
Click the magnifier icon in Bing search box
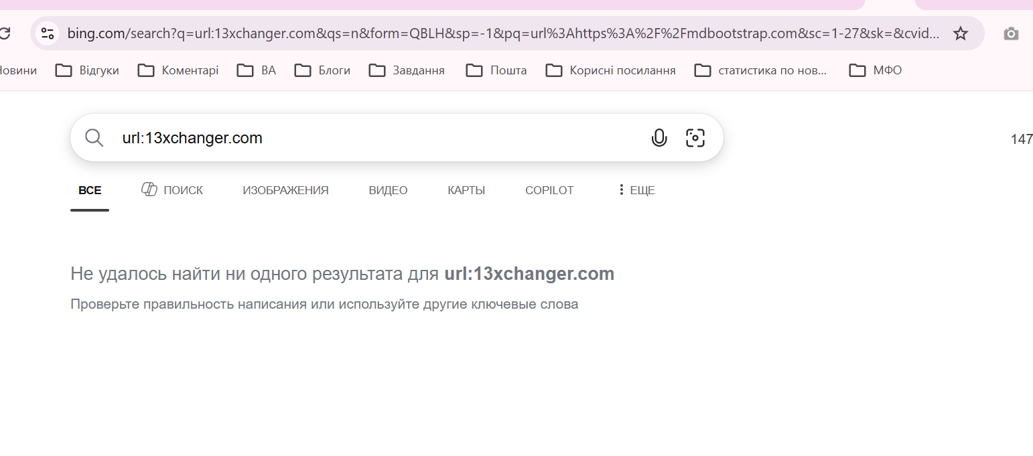tap(94, 138)
